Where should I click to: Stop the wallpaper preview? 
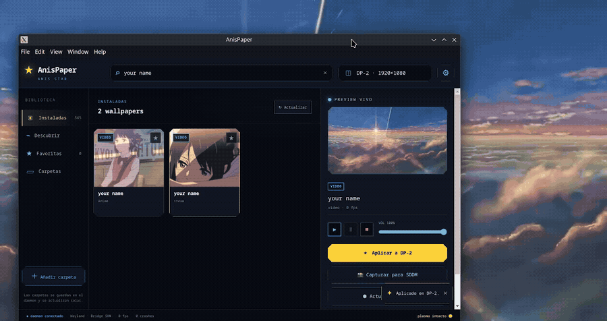coord(367,229)
